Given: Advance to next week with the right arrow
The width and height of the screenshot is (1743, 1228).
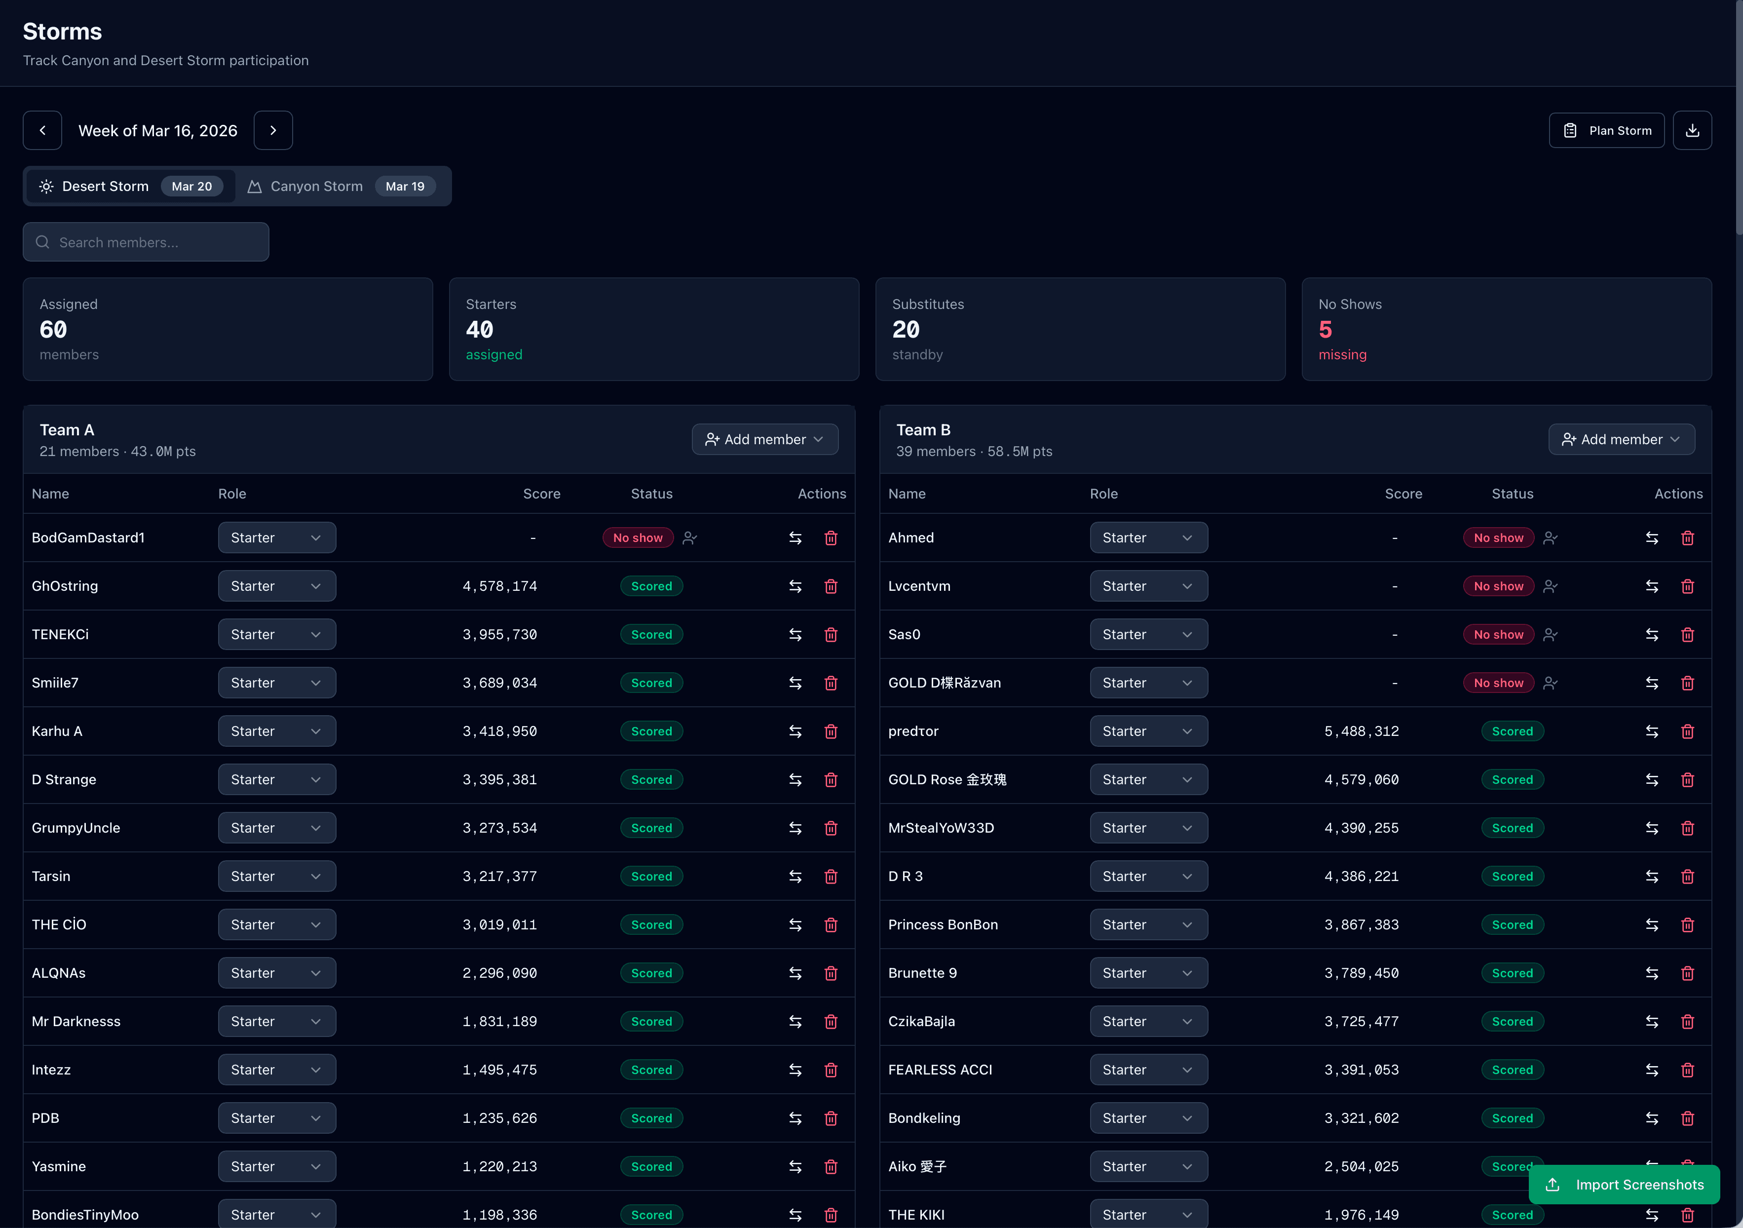Looking at the screenshot, I should (x=273, y=130).
